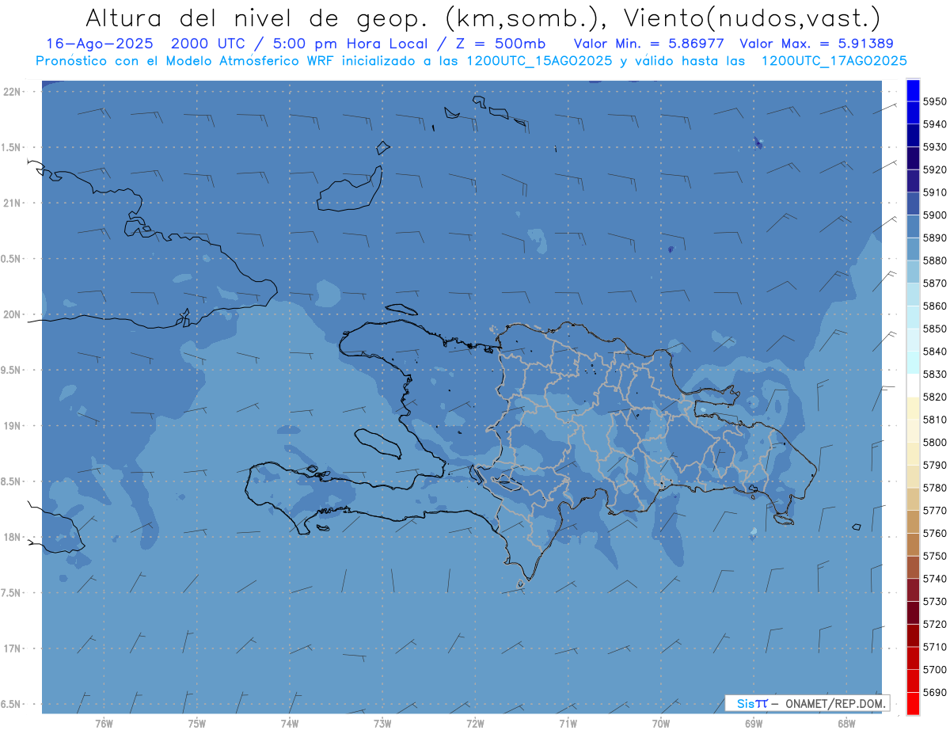The height and width of the screenshot is (734, 950).
Task: Pick the white swatch between 5830 and 5820
Action: click(x=913, y=386)
